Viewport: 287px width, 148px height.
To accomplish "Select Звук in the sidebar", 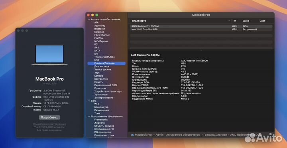I will coord(97,73).
